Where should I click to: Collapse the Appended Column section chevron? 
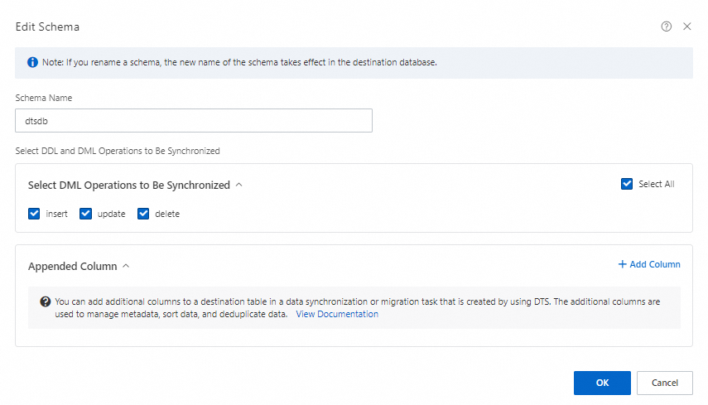pos(126,267)
